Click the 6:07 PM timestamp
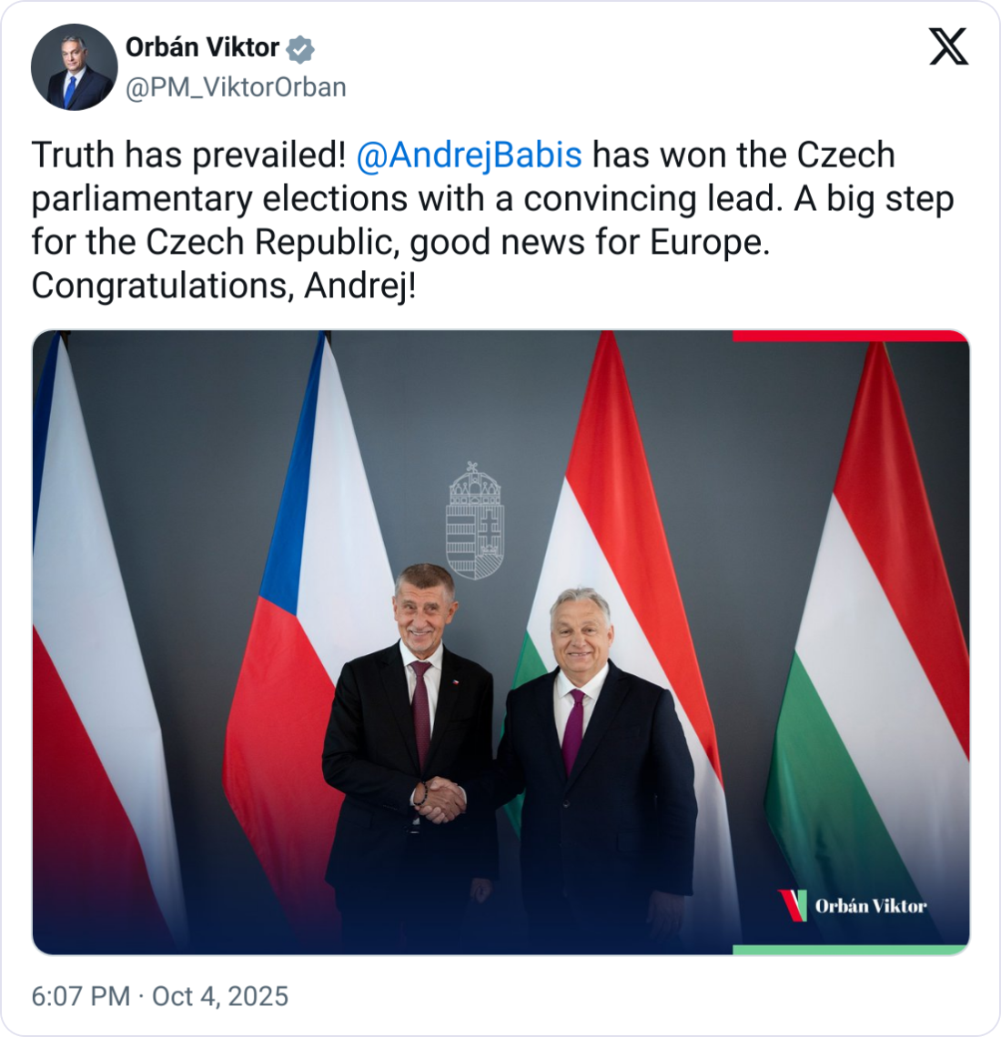The height and width of the screenshot is (1037, 1001). click(80, 996)
